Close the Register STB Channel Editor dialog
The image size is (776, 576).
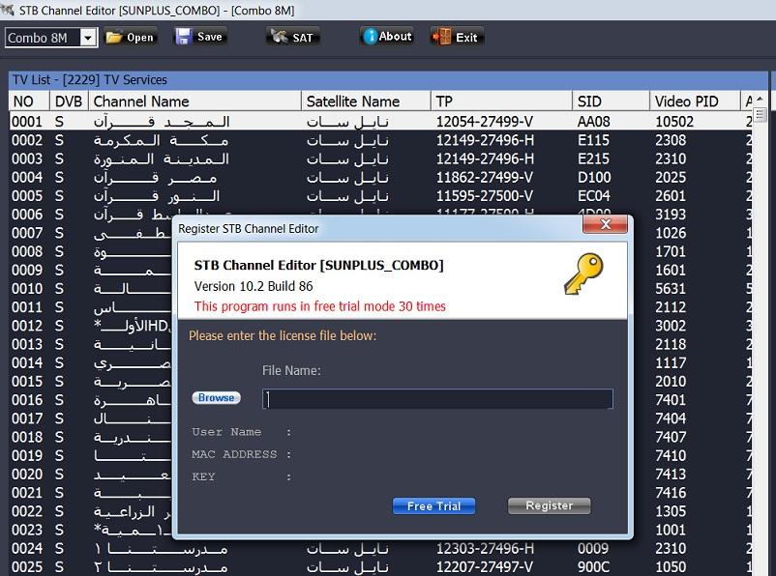coord(605,224)
